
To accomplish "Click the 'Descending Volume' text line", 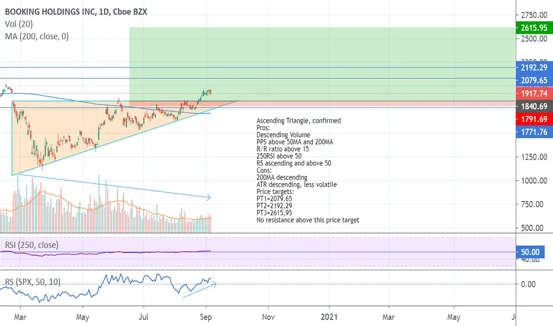I will coord(283,135).
